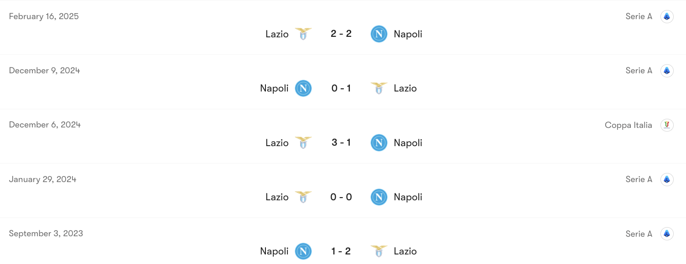Open the Coppa Italia competition icon
This screenshot has width=686, height=264.
(666, 125)
